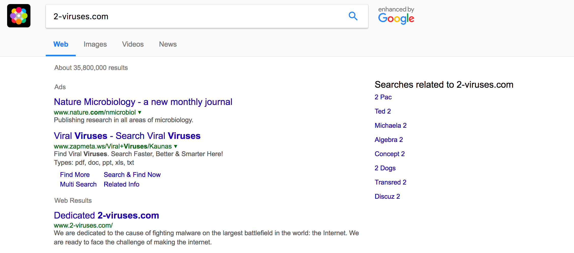574x253 pixels.
Task: Select the Web tab
Action: tap(61, 44)
